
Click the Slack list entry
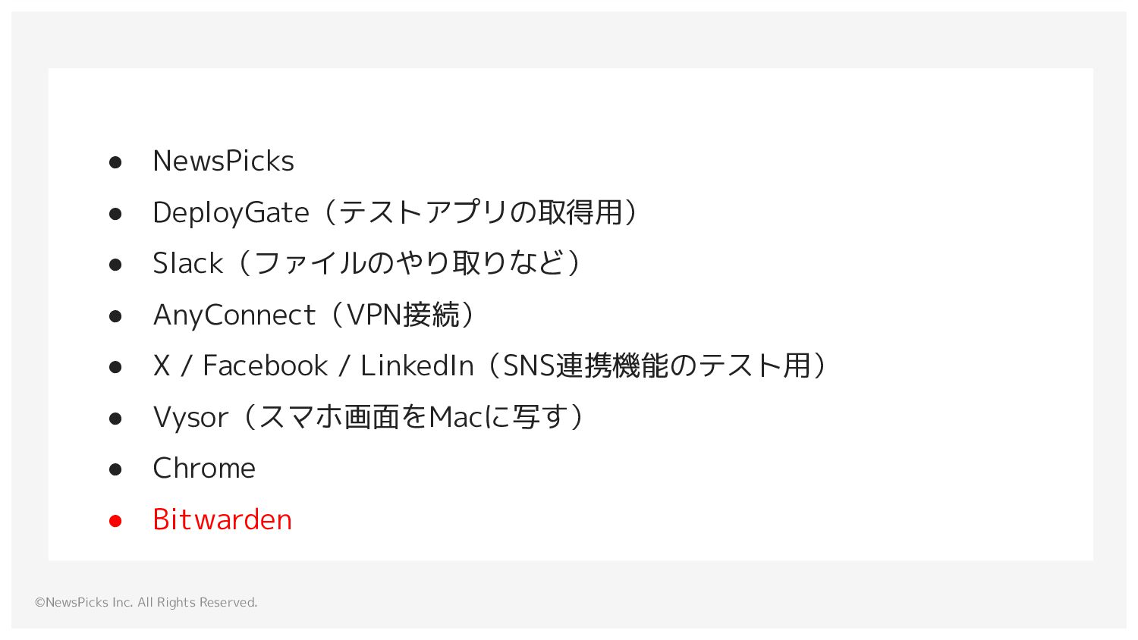(x=366, y=263)
